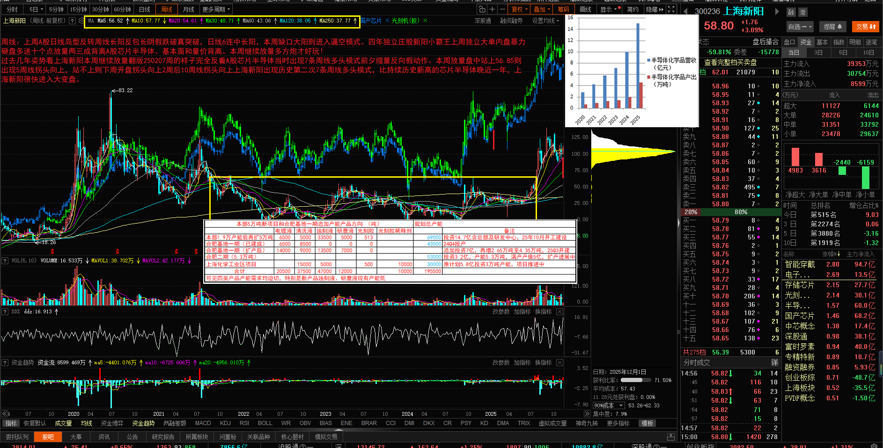Viewport: 883px width, 448px height.
Task: Click 换指标 in the 资金趋势 panel
Action: point(543,362)
